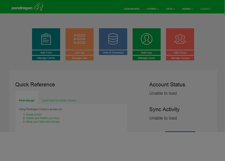Open Setup your Users and Groups link
This screenshot has height=161, width=225.
pos(43,122)
